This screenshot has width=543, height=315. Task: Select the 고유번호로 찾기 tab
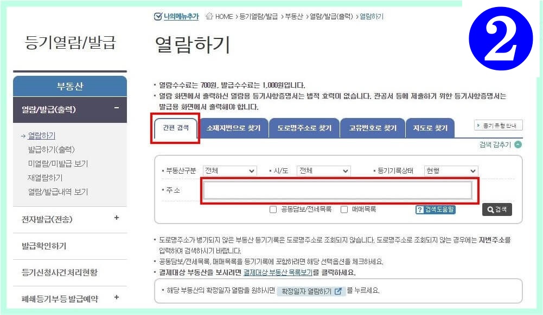[373, 128]
